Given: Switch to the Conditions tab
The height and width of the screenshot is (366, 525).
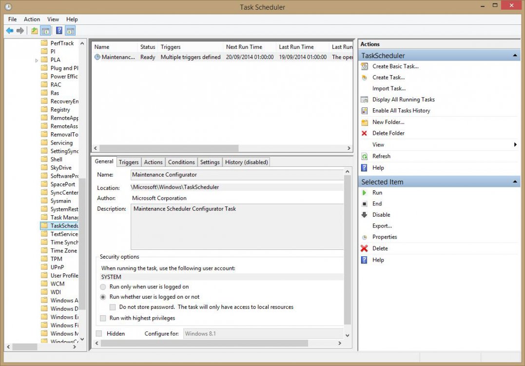Looking at the screenshot, I should (181, 162).
